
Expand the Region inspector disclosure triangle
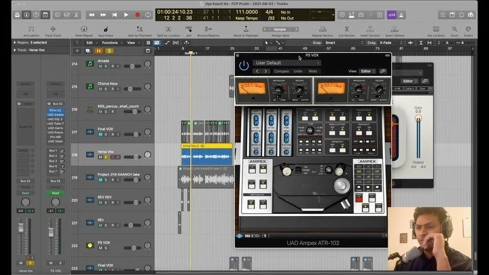click(x=15, y=42)
